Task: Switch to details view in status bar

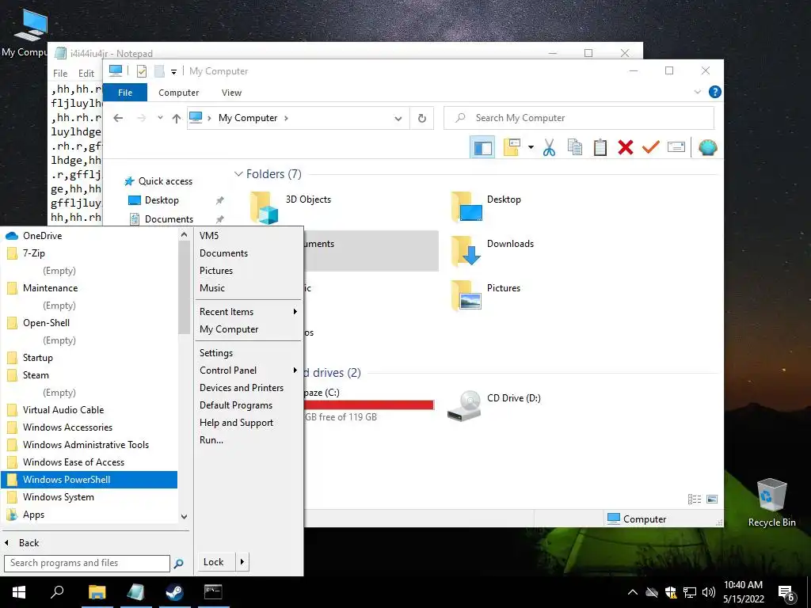Action: 694,499
